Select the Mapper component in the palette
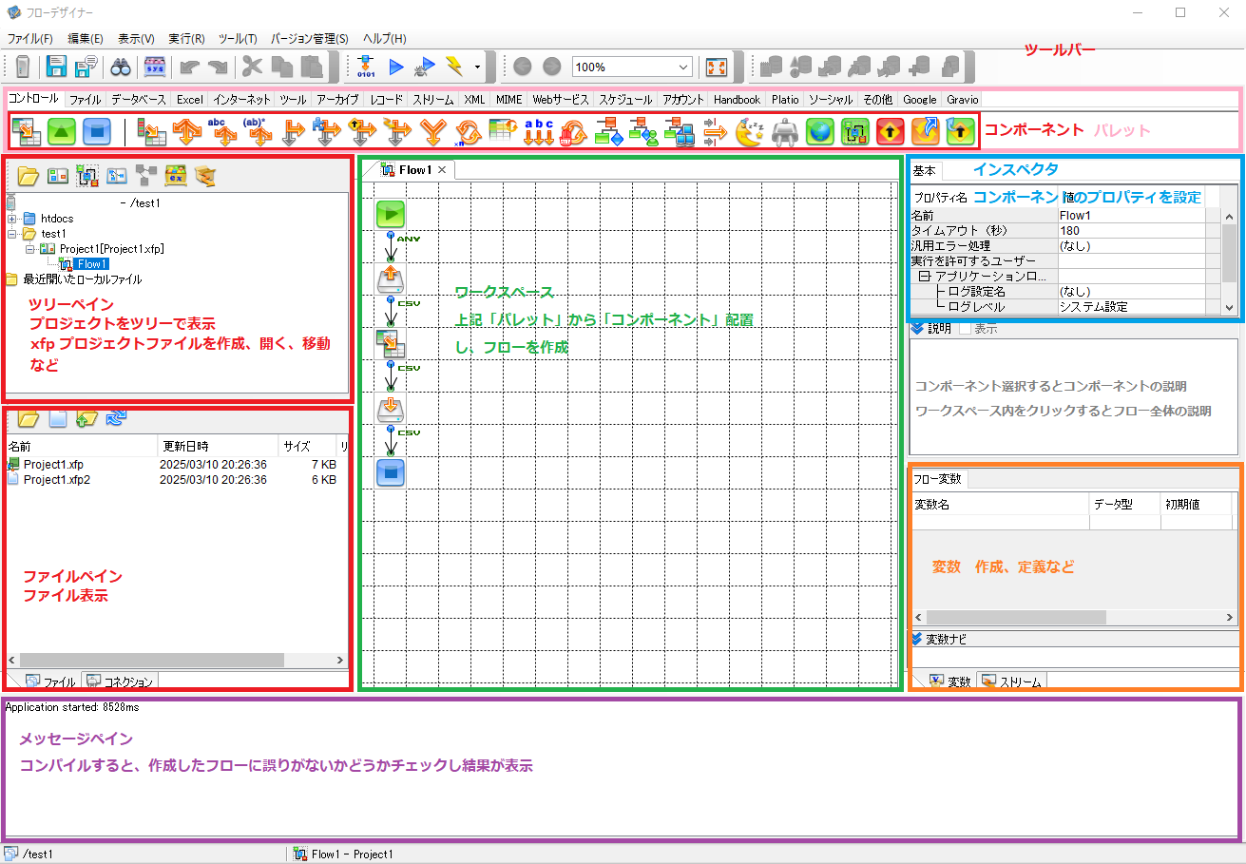Viewport: 1246px width, 864px height. pos(27,131)
